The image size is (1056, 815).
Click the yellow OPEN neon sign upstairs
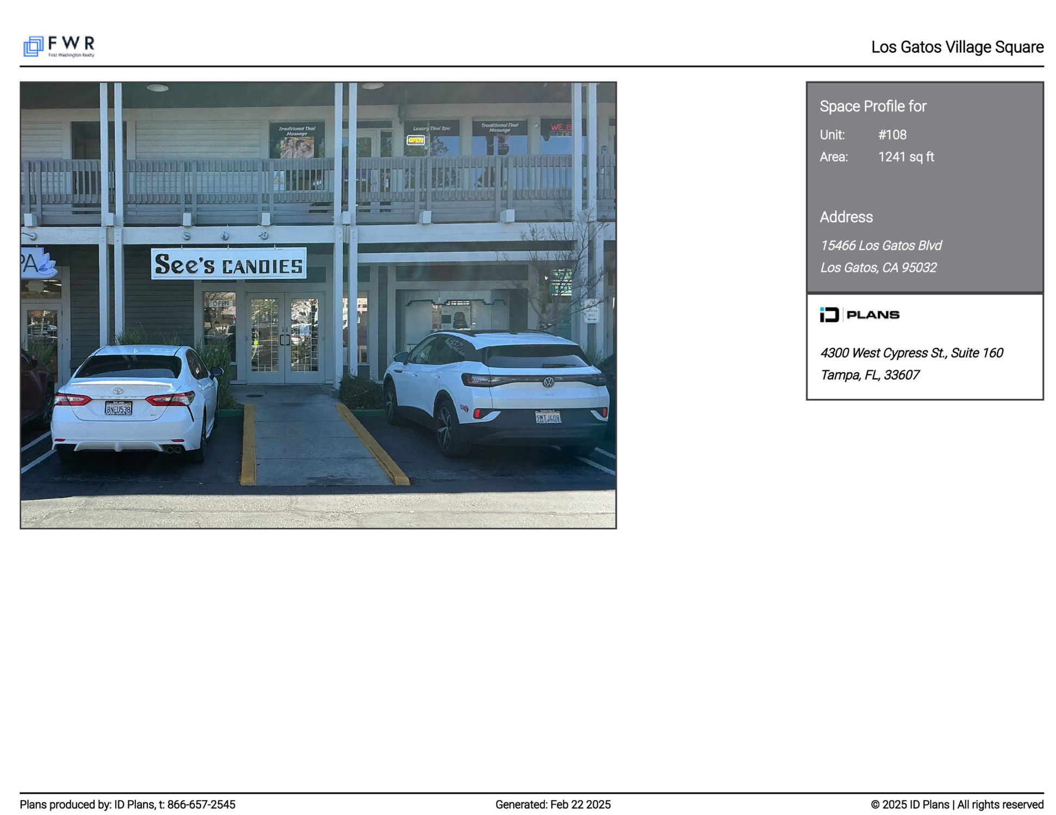[x=415, y=140]
